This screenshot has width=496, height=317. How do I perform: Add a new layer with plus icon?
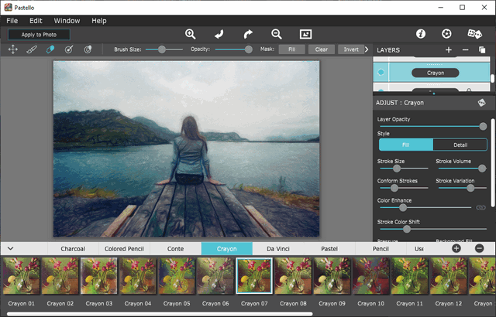[x=448, y=49]
